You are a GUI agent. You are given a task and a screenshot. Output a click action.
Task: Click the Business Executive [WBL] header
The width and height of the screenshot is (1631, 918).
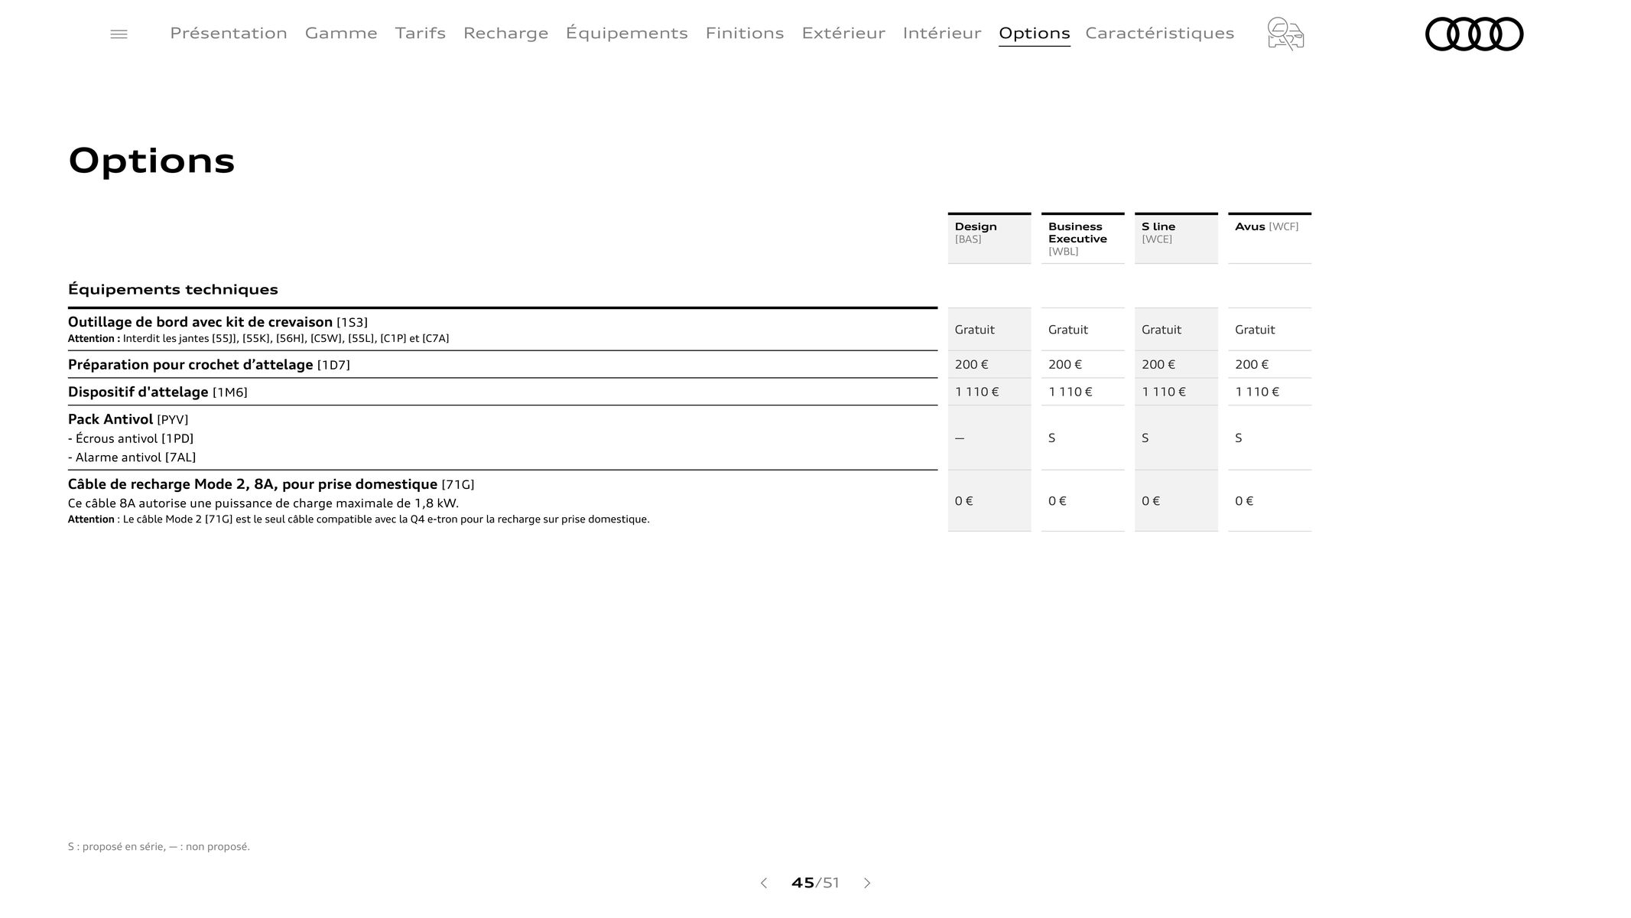tap(1083, 238)
